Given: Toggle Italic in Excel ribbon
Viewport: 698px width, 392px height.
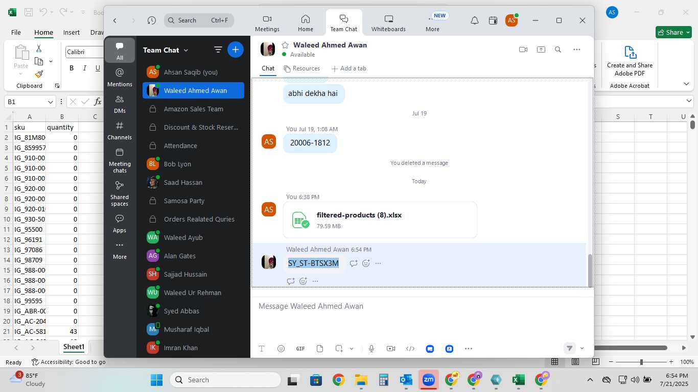Looking at the screenshot, I should pyautogui.click(x=84, y=68).
